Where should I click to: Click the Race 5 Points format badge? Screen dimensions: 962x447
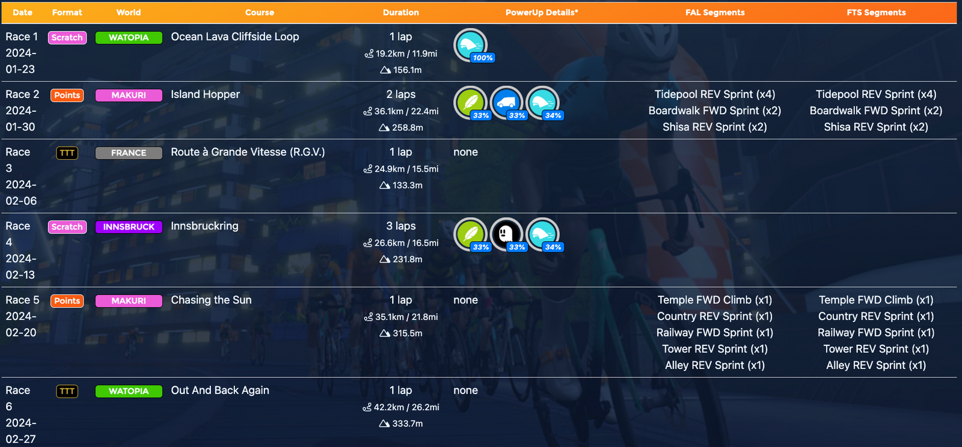67,300
